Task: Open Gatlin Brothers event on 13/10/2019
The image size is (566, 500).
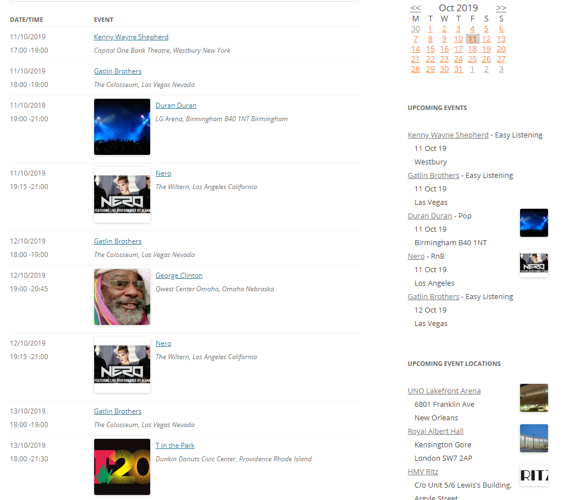Action: (x=118, y=411)
